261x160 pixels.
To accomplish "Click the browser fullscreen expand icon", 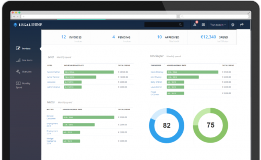I will coord(249,13).
